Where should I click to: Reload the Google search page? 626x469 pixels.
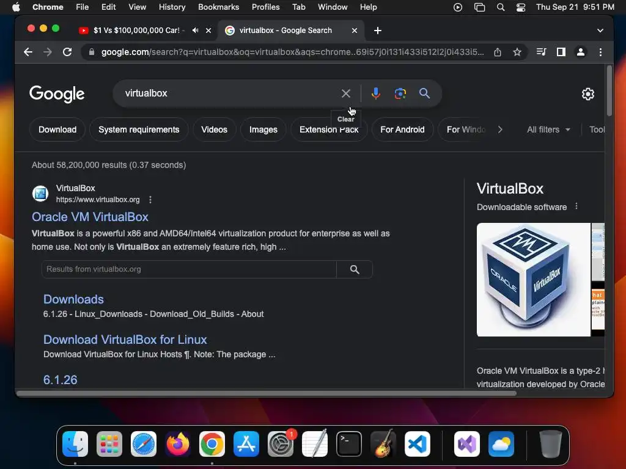[x=67, y=52]
